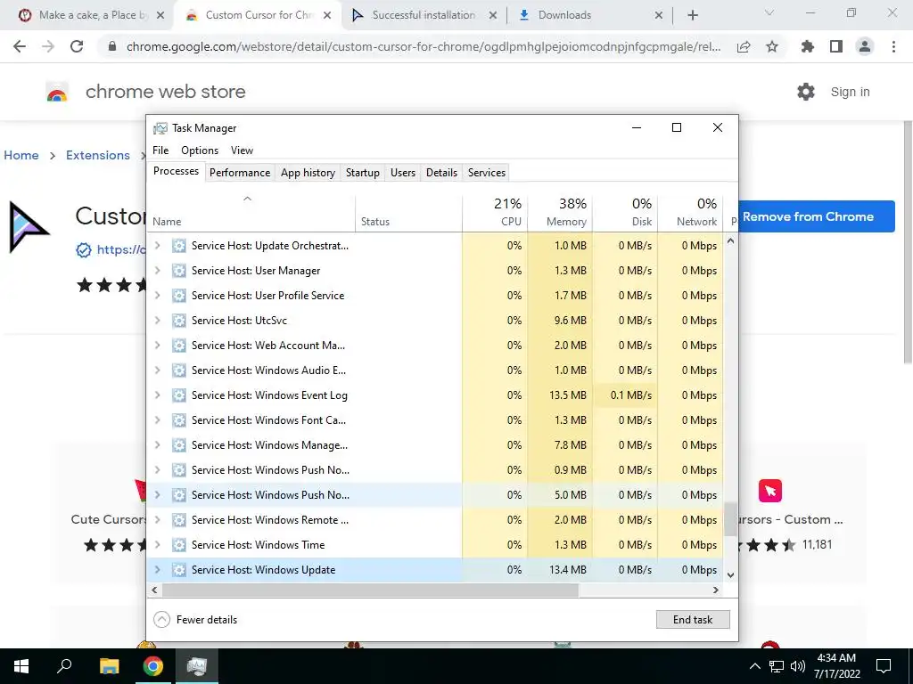This screenshot has width=913, height=684.
Task: Open the Chrome three-dot menu
Action: pos(893,46)
